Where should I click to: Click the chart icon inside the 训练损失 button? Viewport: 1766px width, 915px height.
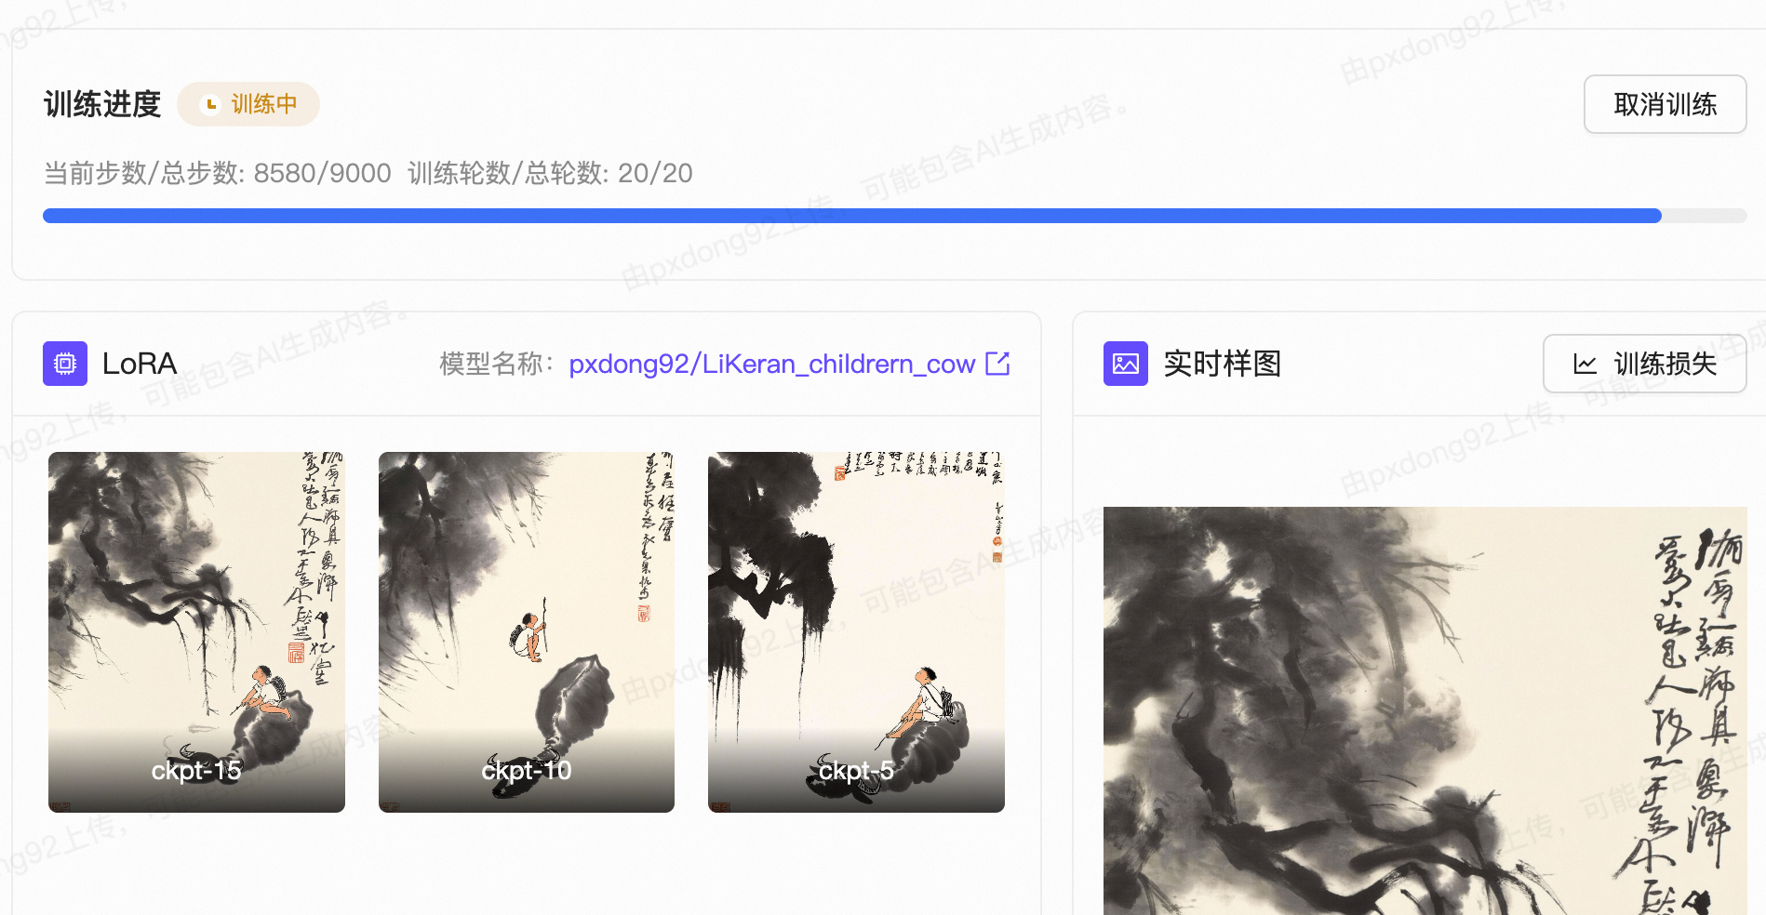(x=1585, y=364)
